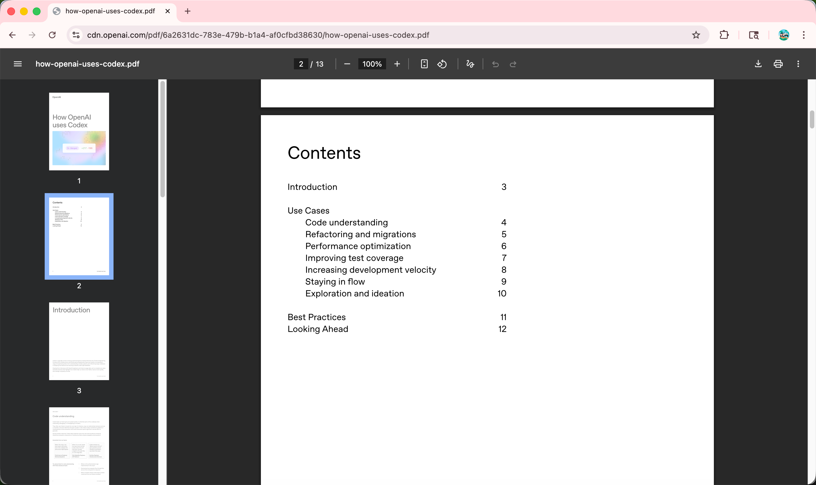The height and width of the screenshot is (485, 816).
Task: Click the zoom out minus button
Action: pyautogui.click(x=347, y=64)
